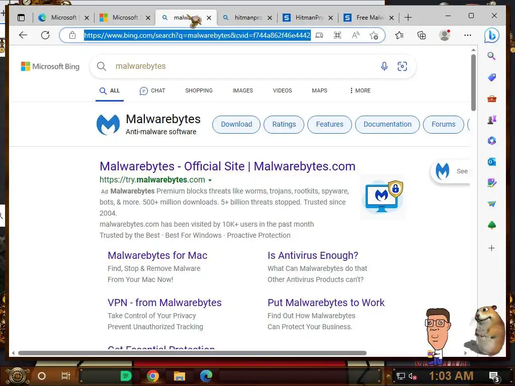The image size is (515, 386).
Task: Select the IMAGES search tab
Action: 243,90
